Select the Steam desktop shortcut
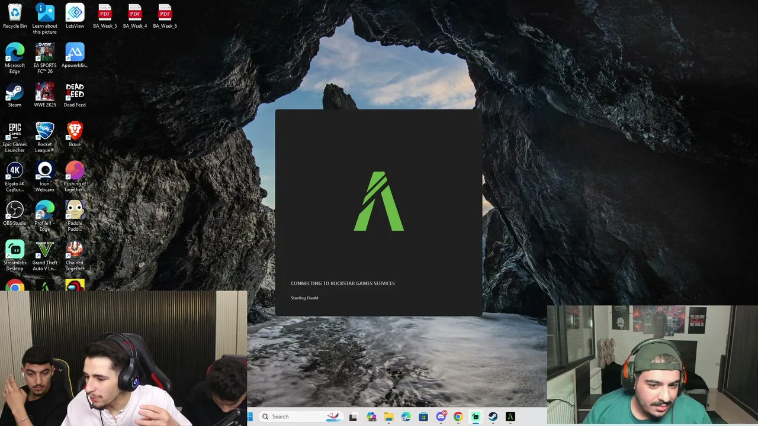This screenshot has width=758, height=426. pos(15,95)
